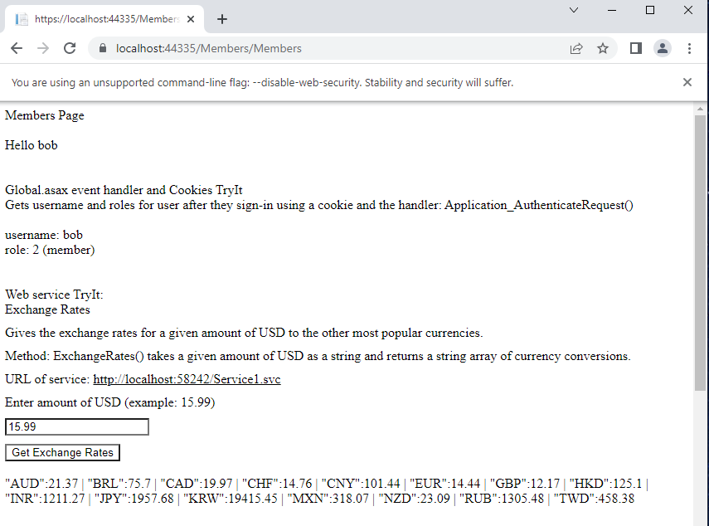Bookmark the page with the star icon
The height and width of the screenshot is (526, 709).
[x=603, y=49]
